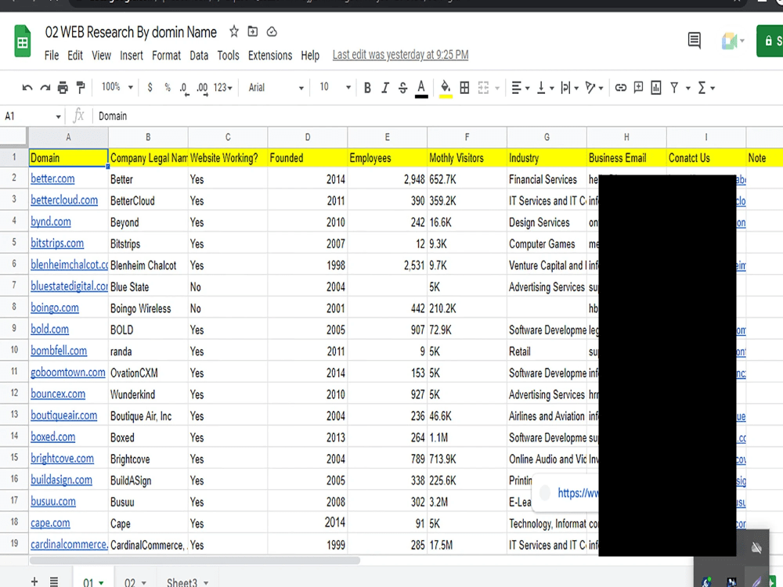Toggle italic formatting

[x=385, y=88]
